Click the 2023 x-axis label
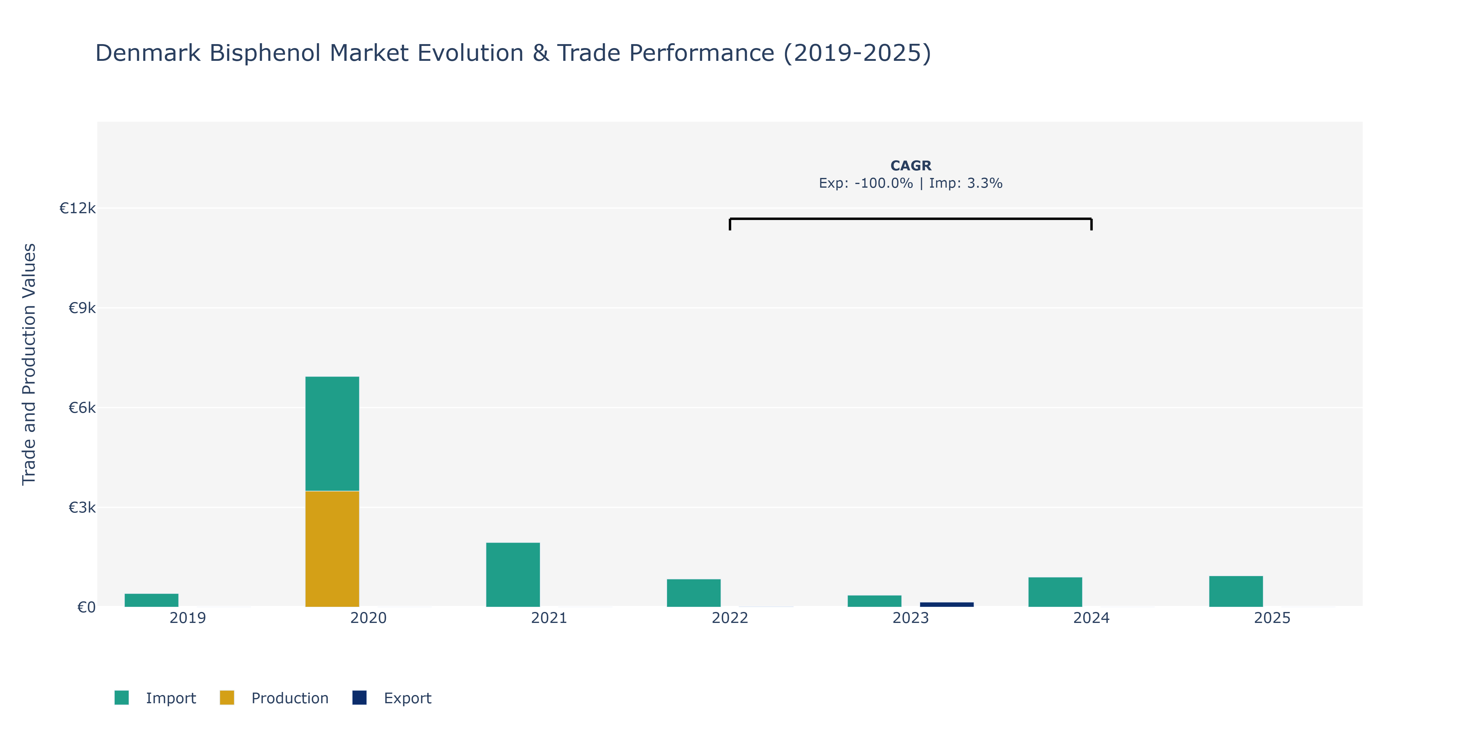1460x730 pixels. [911, 618]
